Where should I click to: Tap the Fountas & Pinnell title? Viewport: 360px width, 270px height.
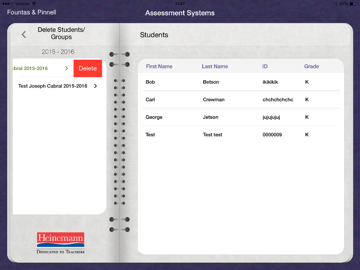pyautogui.click(x=31, y=12)
